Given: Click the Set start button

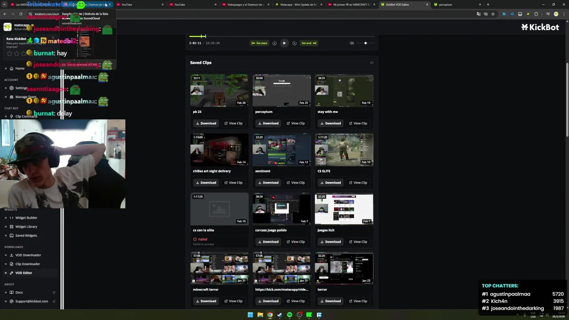Looking at the screenshot, I should point(260,43).
